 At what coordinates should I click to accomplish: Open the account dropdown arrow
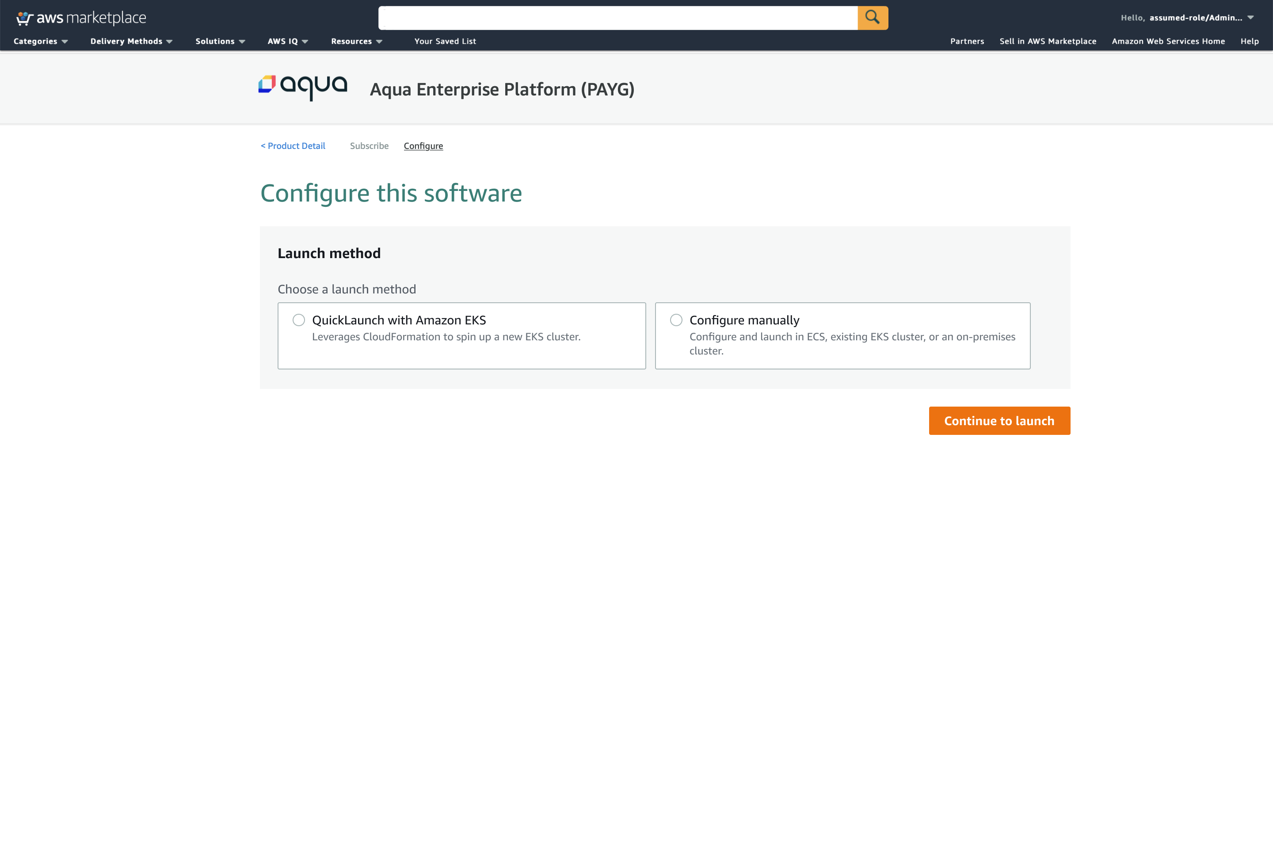coord(1250,18)
